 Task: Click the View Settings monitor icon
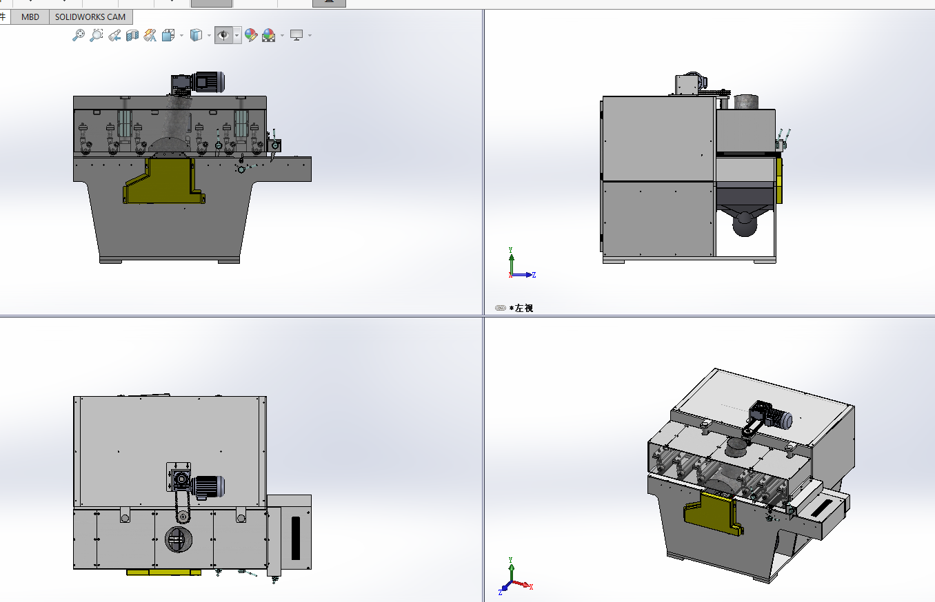click(x=297, y=35)
